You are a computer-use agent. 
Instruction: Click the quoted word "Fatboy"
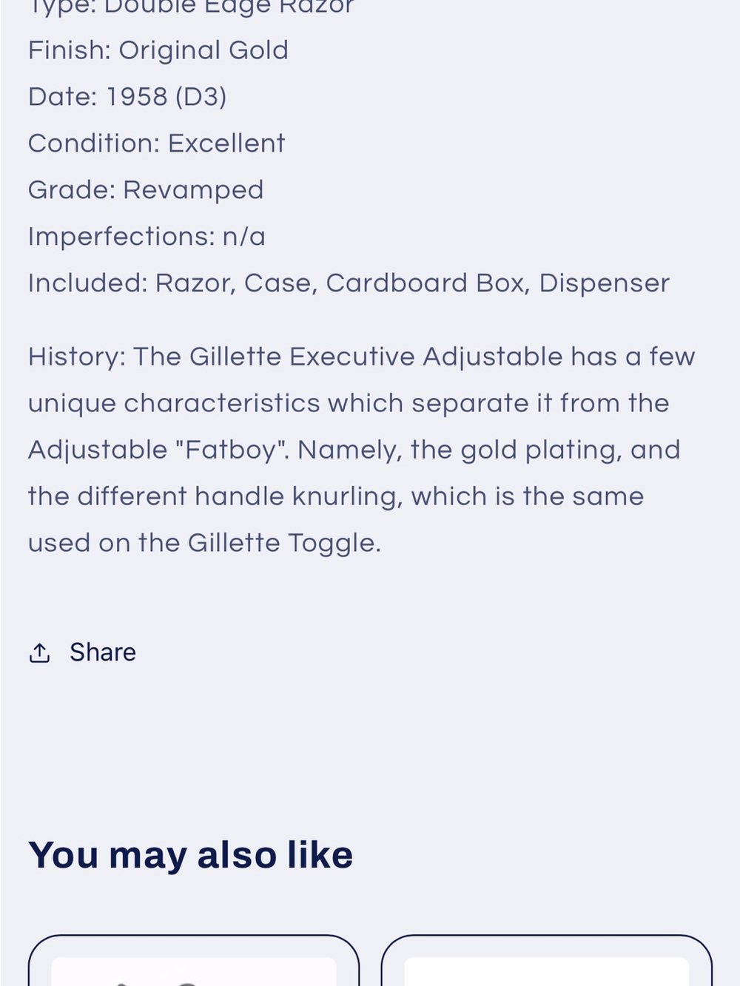pos(232,450)
